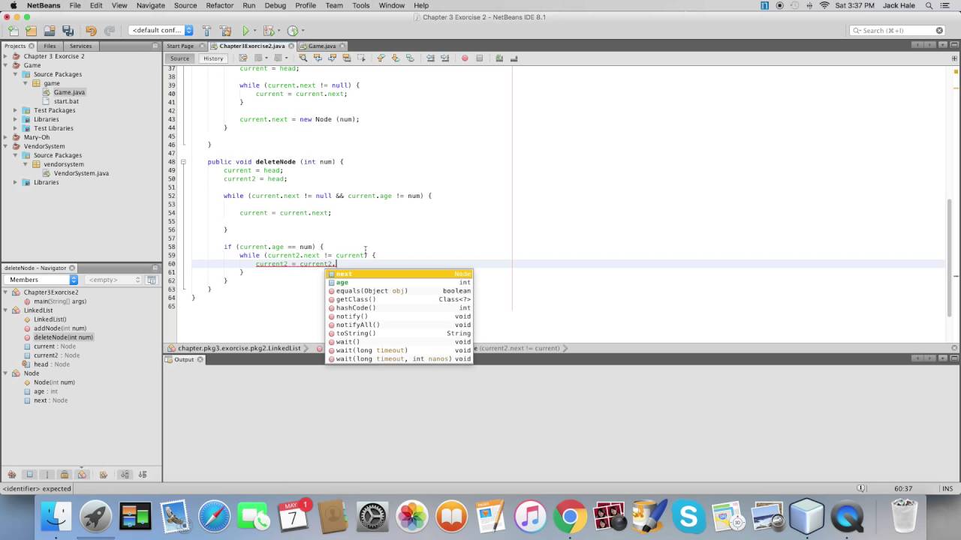This screenshot has width=961, height=540.
Task: Open the Run Project dropdown arrow
Action: [255, 31]
